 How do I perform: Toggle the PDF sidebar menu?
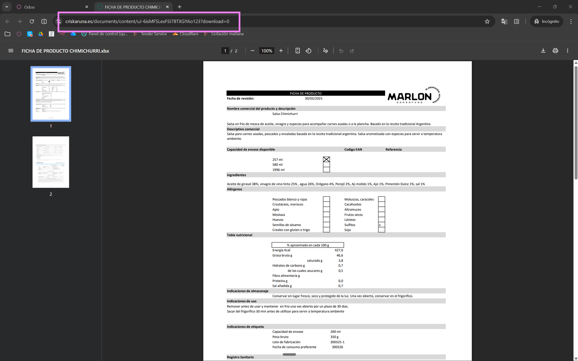(x=11, y=51)
